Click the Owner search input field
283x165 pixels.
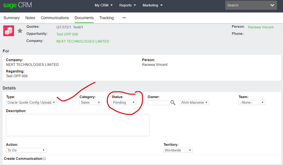pyautogui.click(x=158, y=102)
